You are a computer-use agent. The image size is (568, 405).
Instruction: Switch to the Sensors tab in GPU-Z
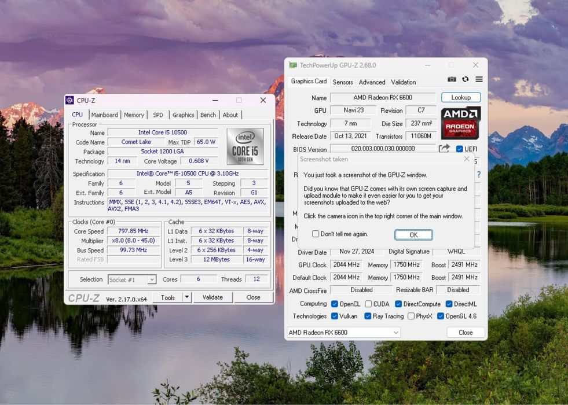point(343,82)
